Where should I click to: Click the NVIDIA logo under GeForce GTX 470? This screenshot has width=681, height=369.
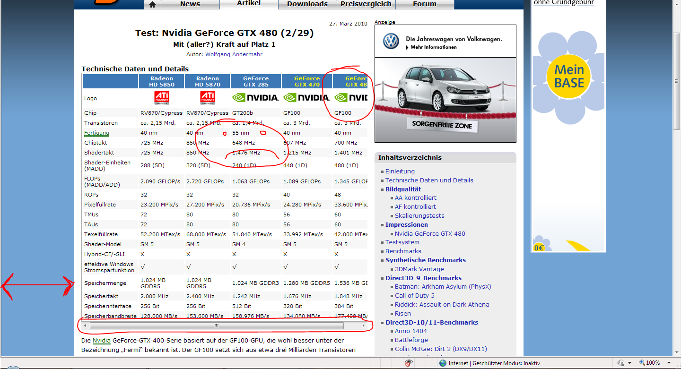click(x=306, y=98)
